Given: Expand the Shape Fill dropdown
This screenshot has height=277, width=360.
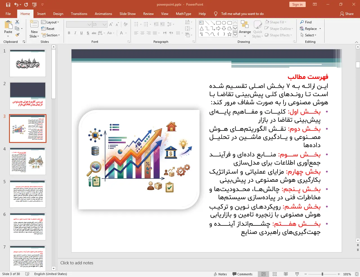Looking at the screenshot, I should tap(276, 22).
